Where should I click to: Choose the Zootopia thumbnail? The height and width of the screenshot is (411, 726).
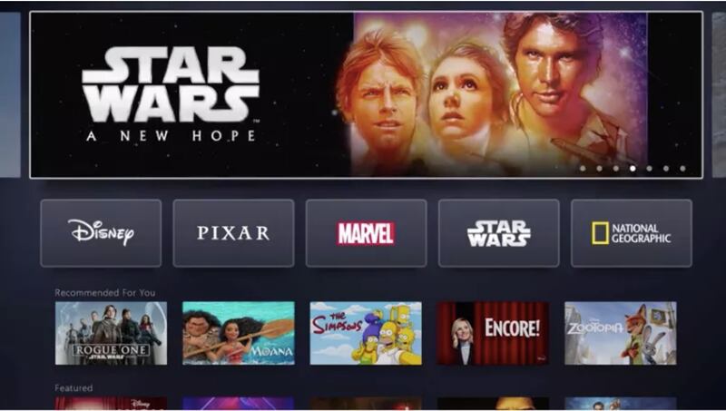[621, 333]
